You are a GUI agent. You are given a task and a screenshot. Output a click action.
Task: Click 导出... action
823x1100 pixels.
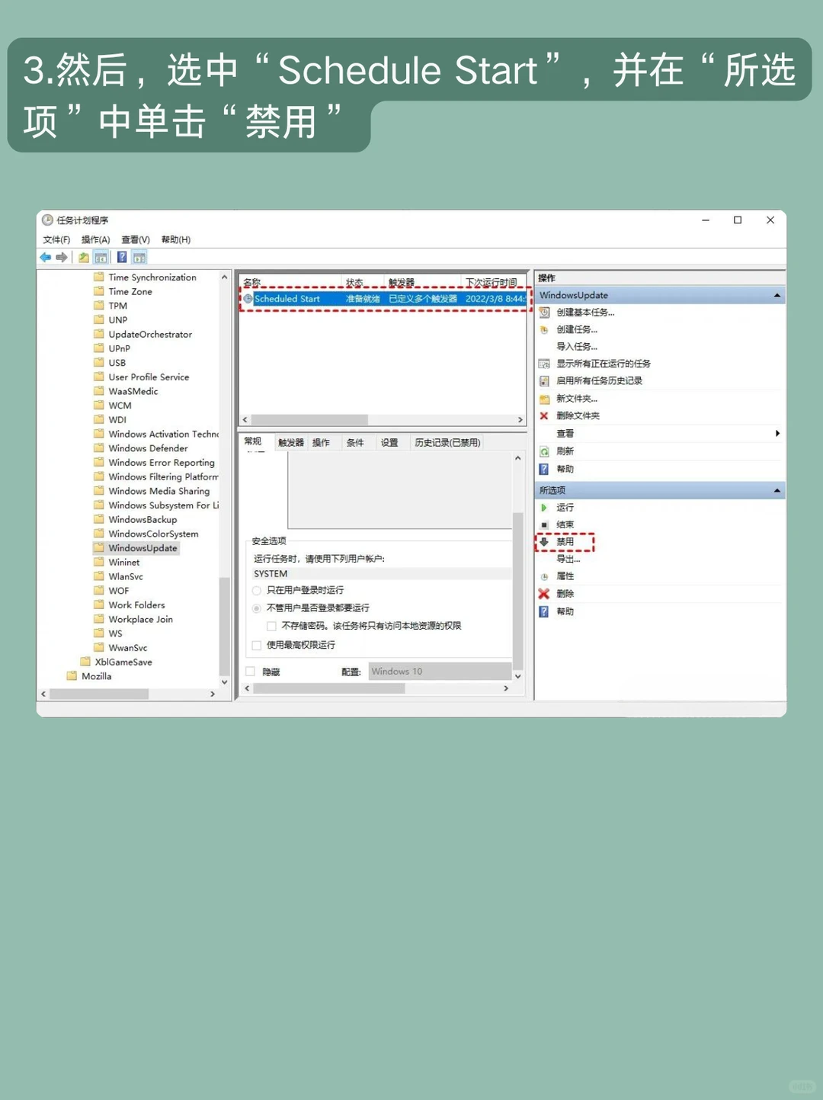point(568,560)
